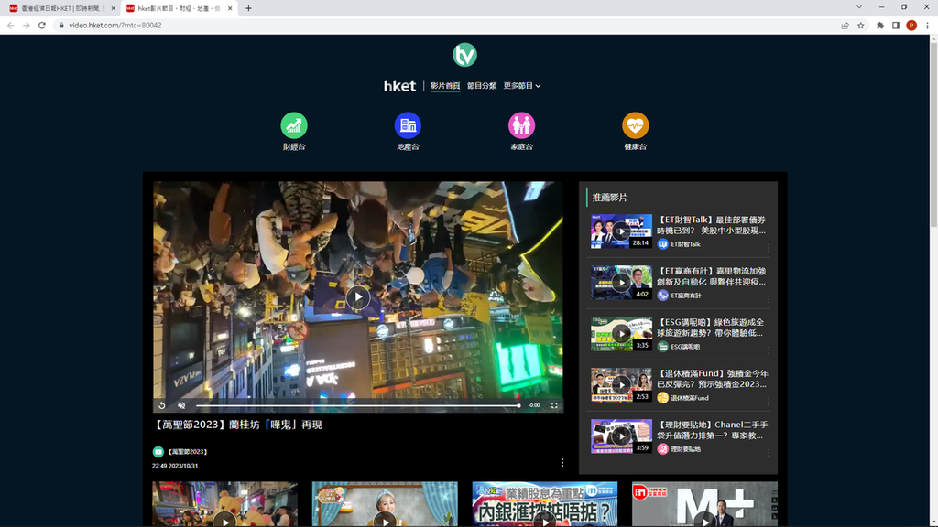Open the 財經台 finance channel icon
Viewport: 938px width, 527px height.
coord(294,125)
